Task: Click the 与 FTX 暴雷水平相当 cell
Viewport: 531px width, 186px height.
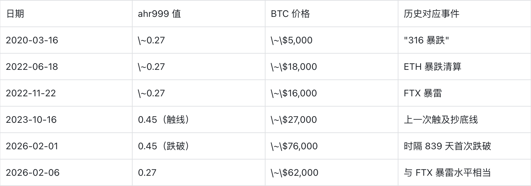Action: pos(447,172)
